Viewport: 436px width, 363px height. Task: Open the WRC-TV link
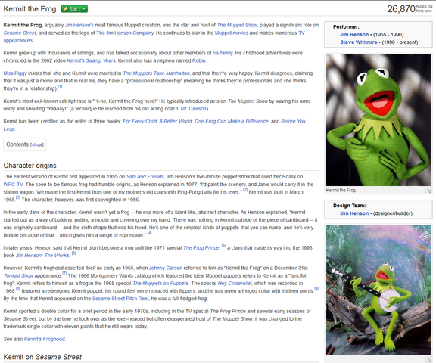(14, 185)
